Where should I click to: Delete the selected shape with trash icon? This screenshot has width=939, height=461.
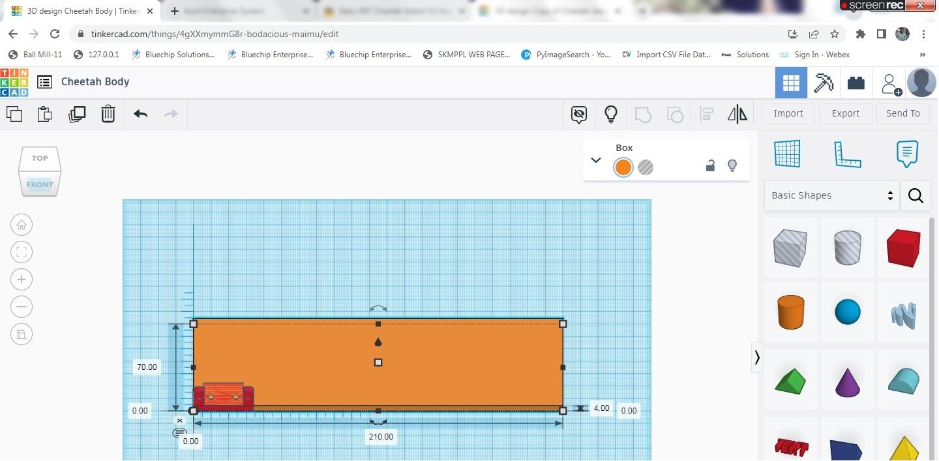(x=108, y=114)
